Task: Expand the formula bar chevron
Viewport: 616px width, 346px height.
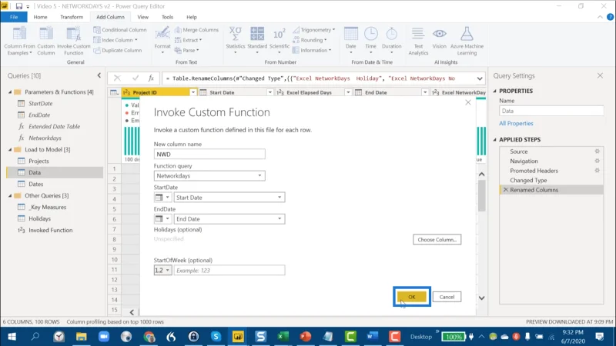Action: coord(480,78)
